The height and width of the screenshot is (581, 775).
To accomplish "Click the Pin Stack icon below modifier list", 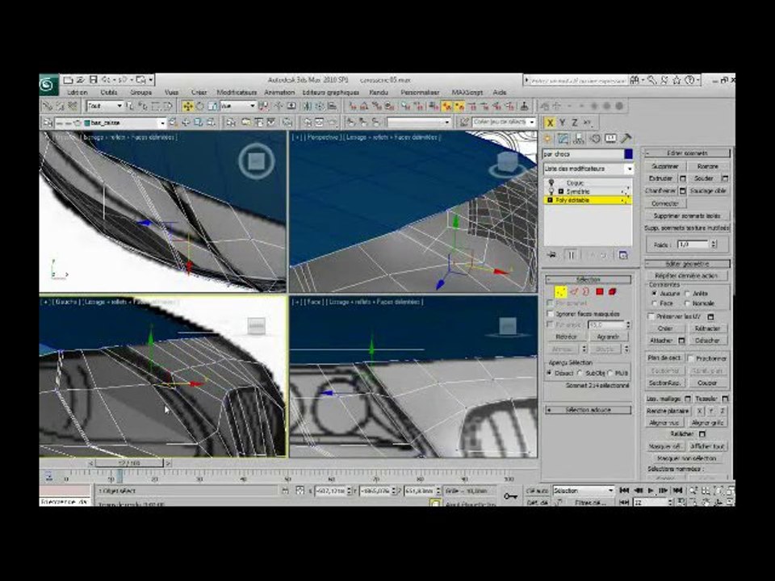I will pos(551,255).
